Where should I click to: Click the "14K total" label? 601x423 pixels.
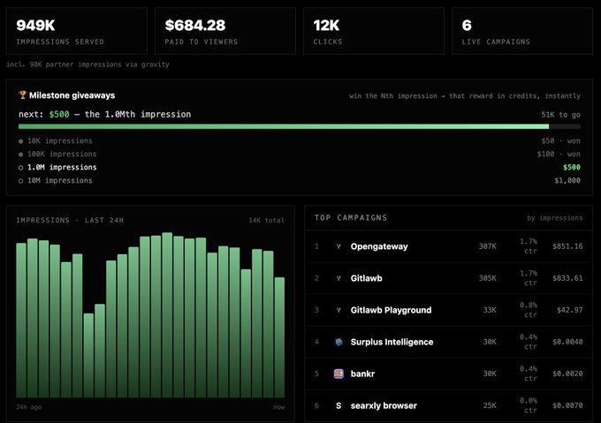[266, 220]
